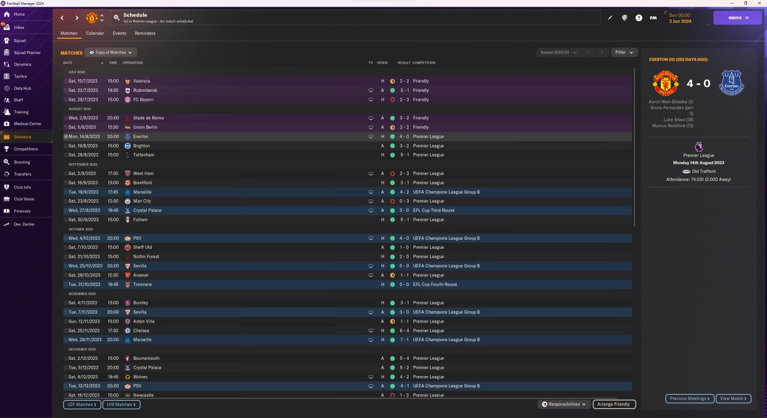Image resolution: width=767 pixels, height=418 pixels.
Task: Open the help question mark icon
Action: (639, 18)
